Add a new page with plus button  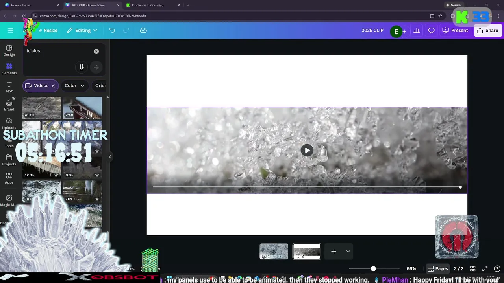(x=334, y=252)
